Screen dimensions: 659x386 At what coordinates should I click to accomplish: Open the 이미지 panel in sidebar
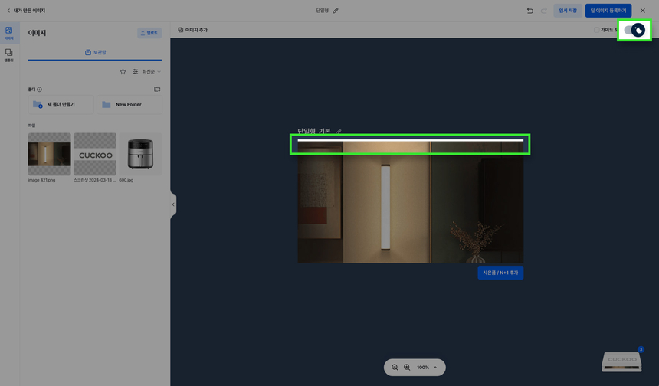9,33
